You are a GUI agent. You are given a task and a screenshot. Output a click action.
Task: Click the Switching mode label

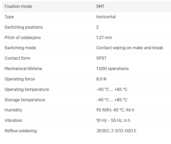coord(20,48)
